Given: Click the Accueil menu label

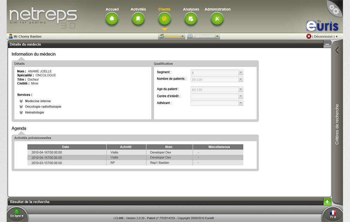Looking at the screenshot, I should point(112,9).
